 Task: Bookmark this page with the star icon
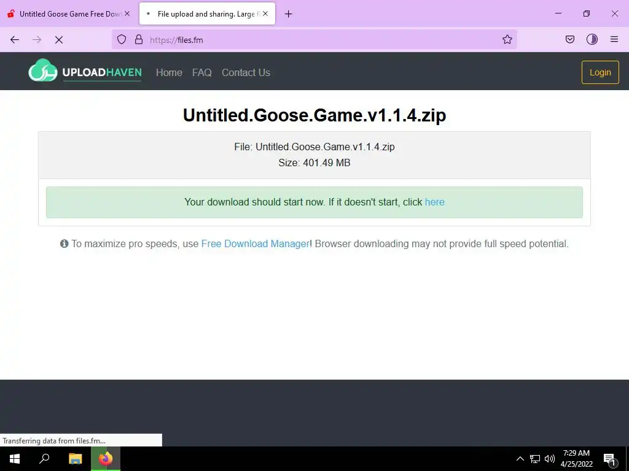[507, 39]
